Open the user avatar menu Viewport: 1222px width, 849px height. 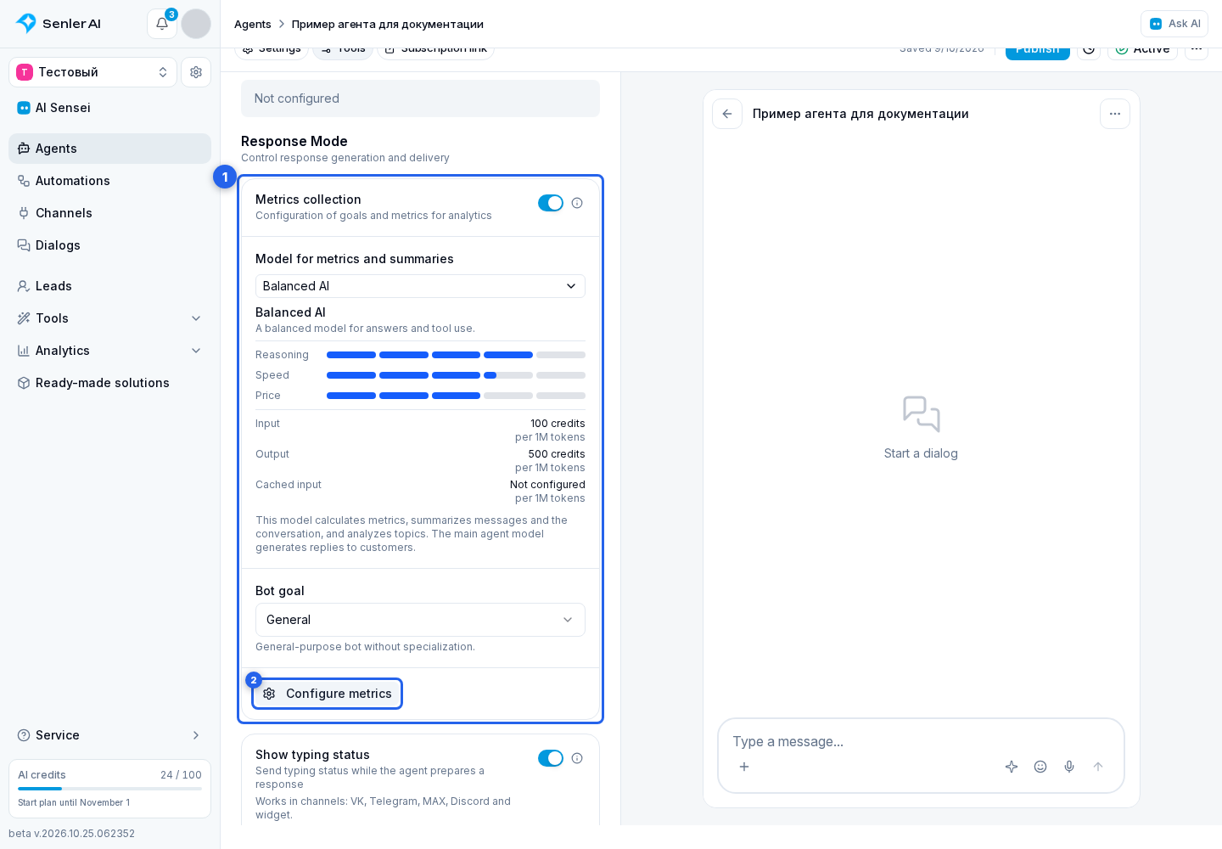coord(196,24)
